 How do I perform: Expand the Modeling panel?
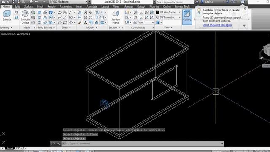(6, 27)
